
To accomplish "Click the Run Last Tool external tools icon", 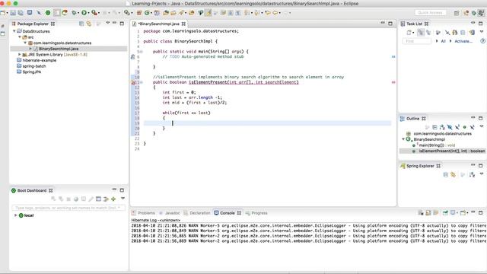I will pyautogui.click(x=94, y=13).
